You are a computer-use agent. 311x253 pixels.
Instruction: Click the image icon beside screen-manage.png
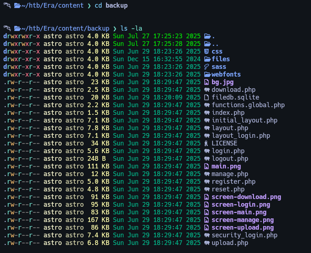click(x=206, y=220)
